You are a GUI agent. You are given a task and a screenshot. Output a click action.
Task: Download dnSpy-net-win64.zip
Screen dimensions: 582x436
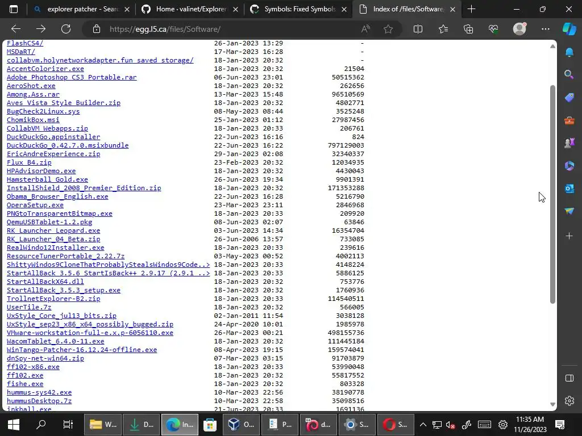pyautogui.click(x=45, y=359)
